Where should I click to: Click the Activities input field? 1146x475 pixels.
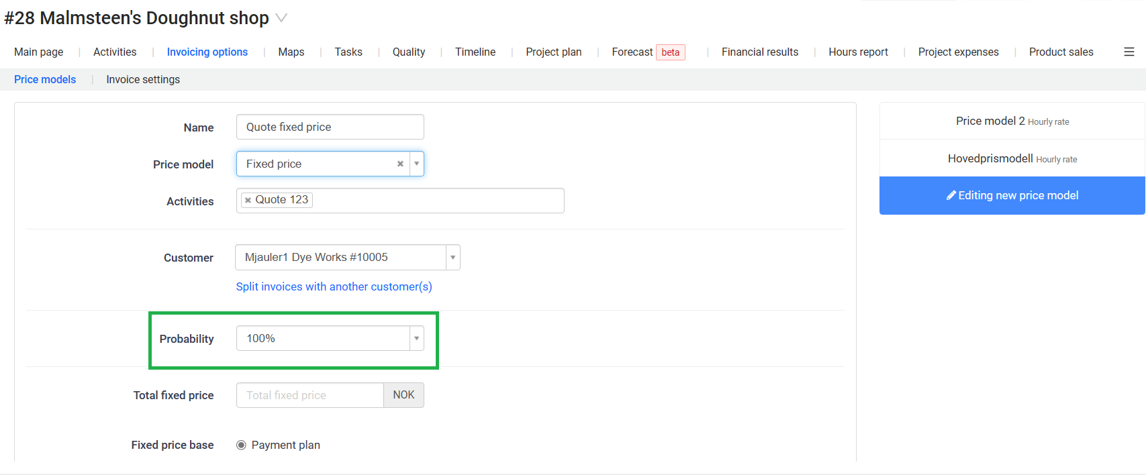click(x=400, y=201)
